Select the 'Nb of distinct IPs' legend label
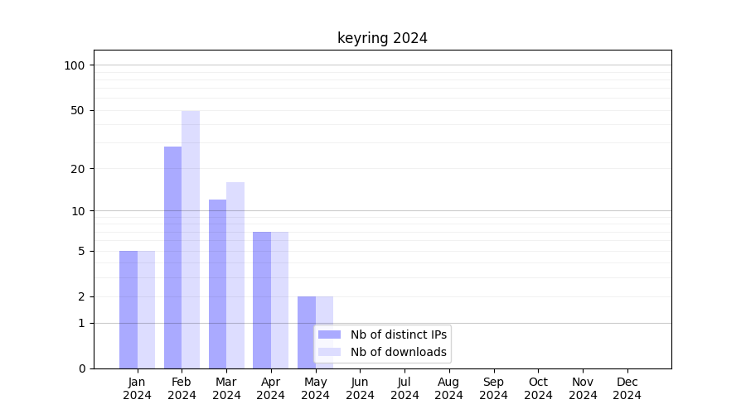Viewport: 746px width, 414px height. [x=398, y=335]
